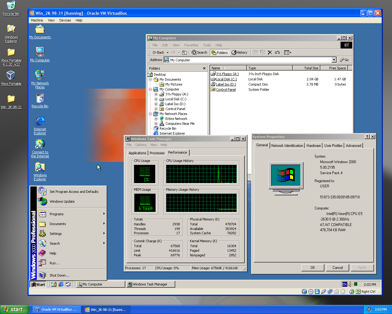Switch to Task Manager Applications tab

[x=138, y=153]
